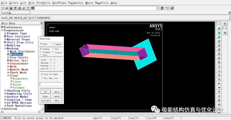Screen dimensions: 231x120
Task: Open the Select menu
Action: tap(14, 3)
